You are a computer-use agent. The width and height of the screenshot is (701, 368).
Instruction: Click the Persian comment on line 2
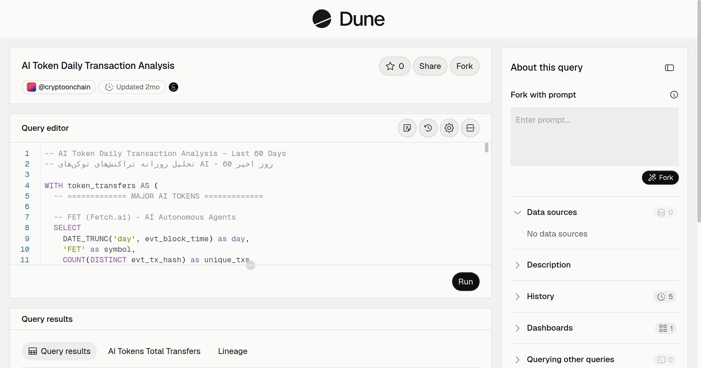pos(159,164)
